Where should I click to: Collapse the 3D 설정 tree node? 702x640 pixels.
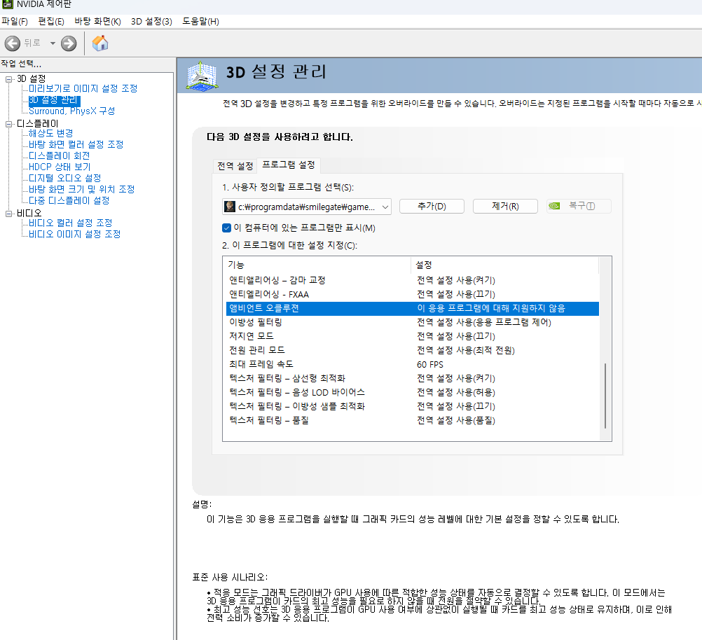click(x=8, y=79)
